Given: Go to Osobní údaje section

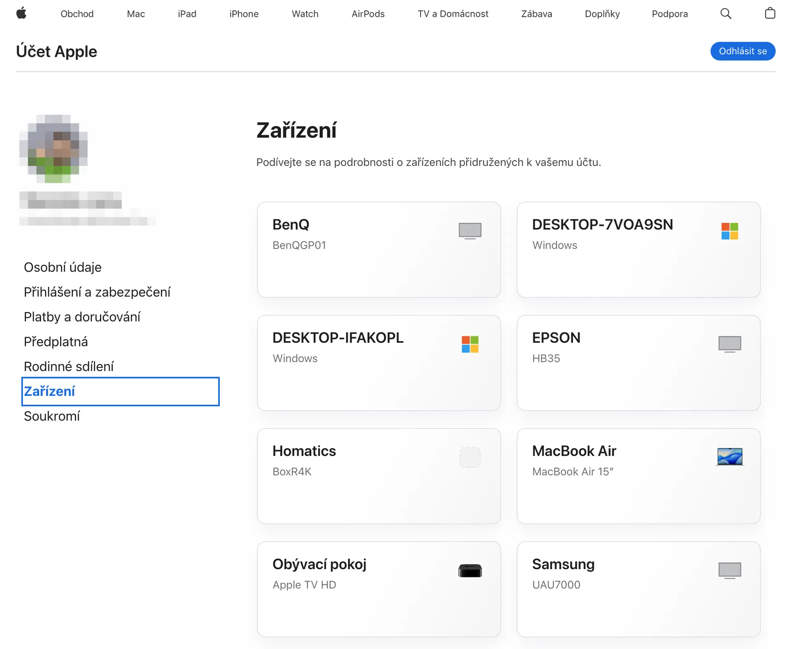Looking at the screenshot, I should [63, 268].
